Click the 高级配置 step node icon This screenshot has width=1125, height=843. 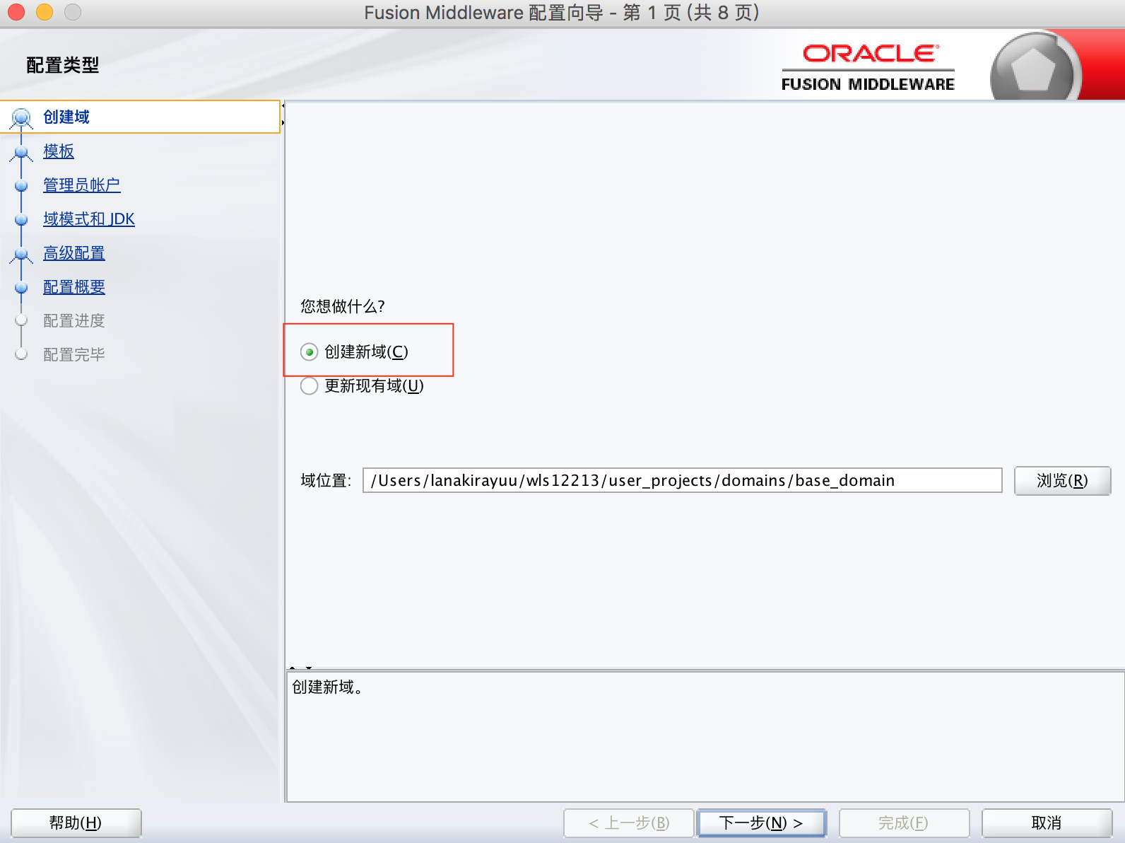pyautogui.click(x=21, y=254)
